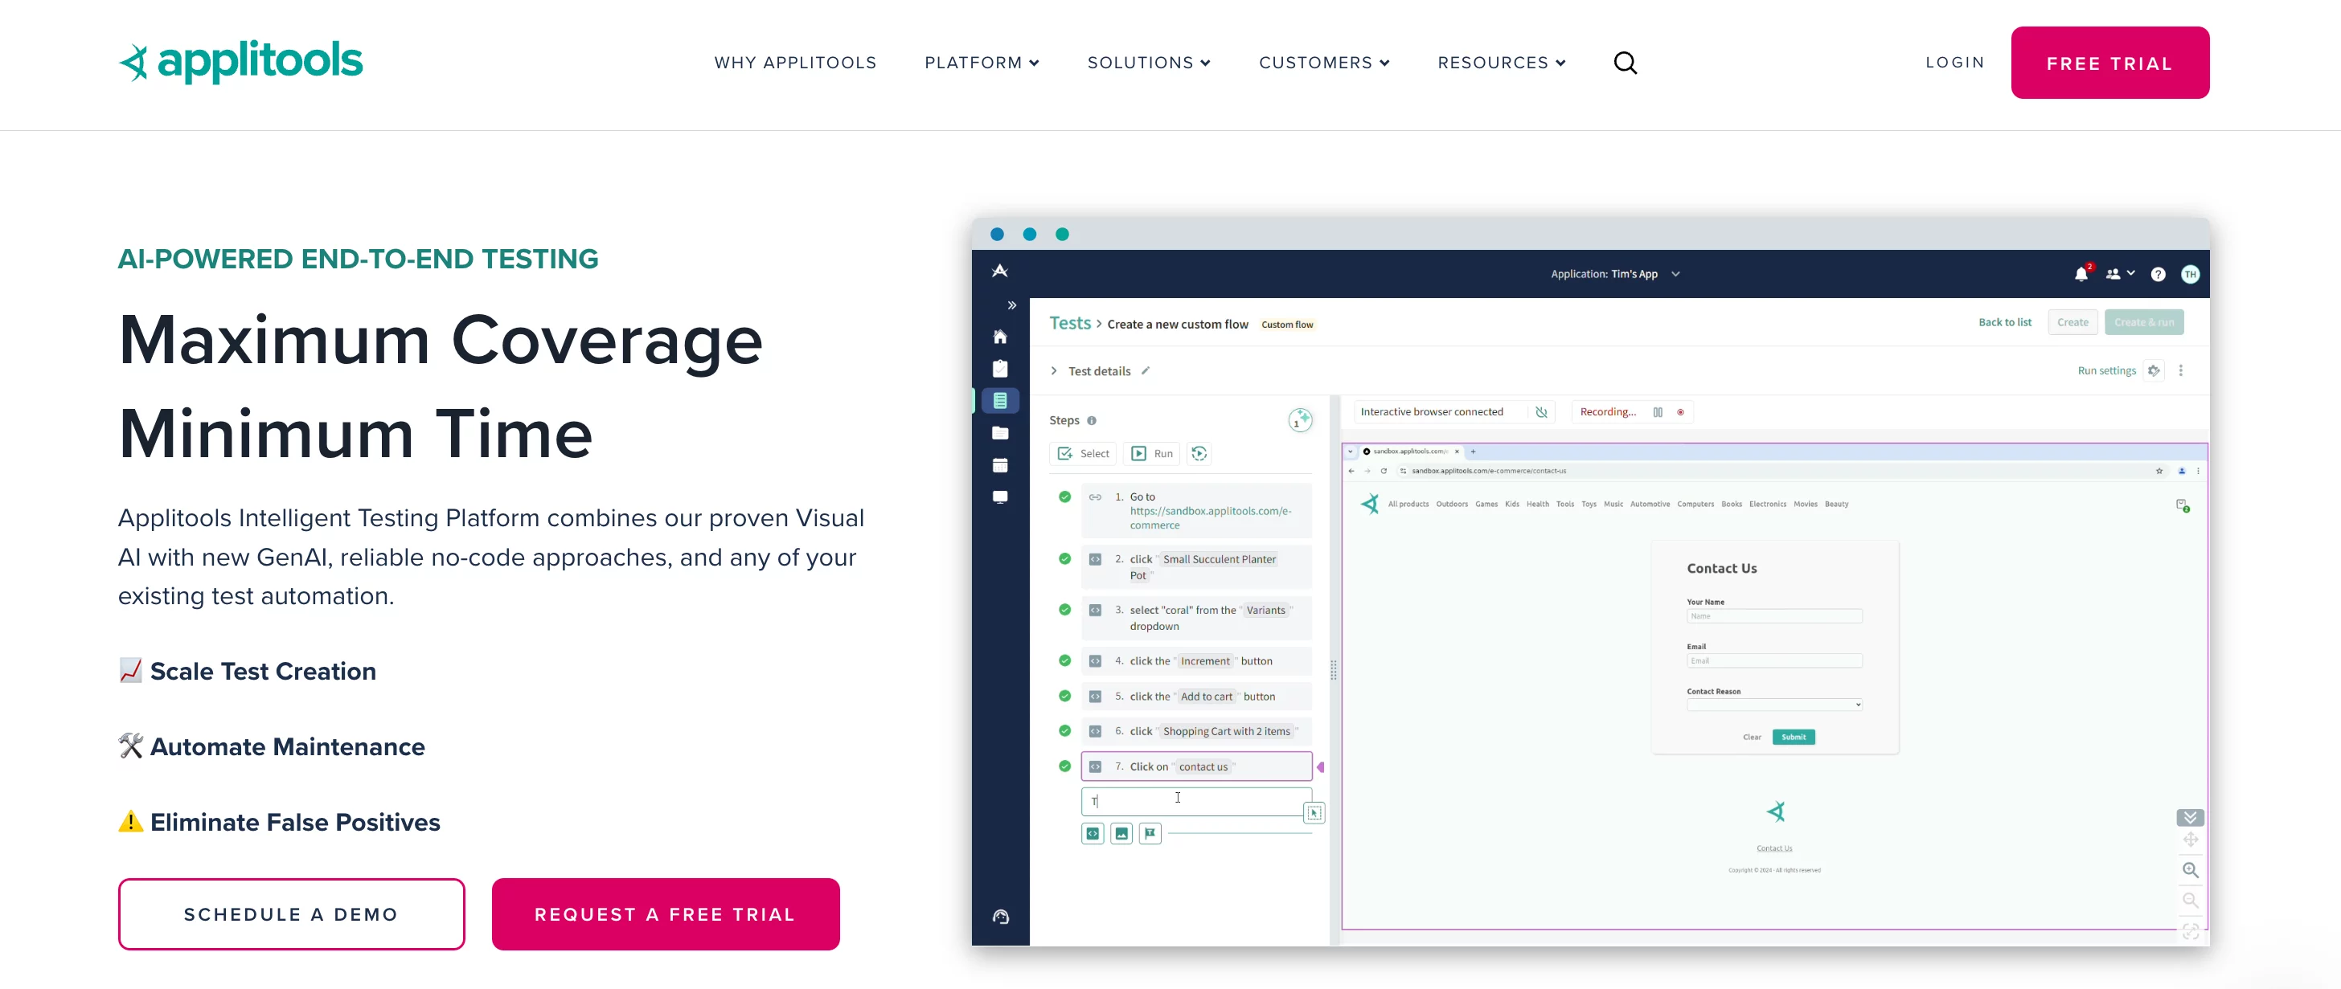
Task: Open the site search with the magnifier icon
Action: (1626, 62)
